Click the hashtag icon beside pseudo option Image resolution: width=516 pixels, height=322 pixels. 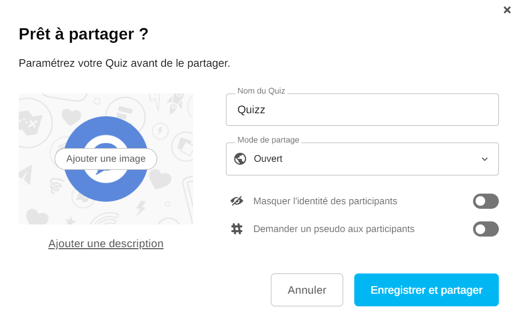click(x=237, y=229)
